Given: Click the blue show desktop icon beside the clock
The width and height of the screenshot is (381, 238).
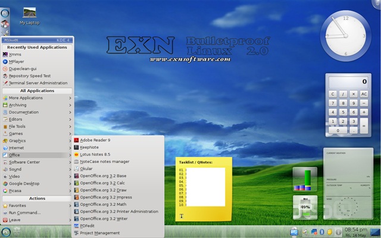Looking at the screenshot, I should pyautogui.click(x=374, y=232).
